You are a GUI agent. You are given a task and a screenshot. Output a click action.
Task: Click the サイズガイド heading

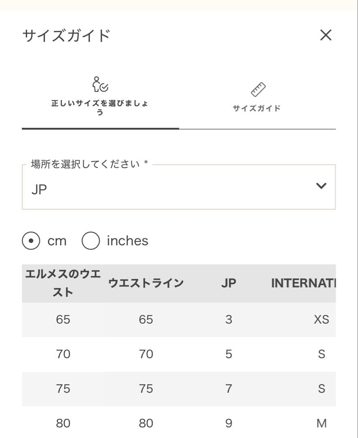(x=67, y=34)
